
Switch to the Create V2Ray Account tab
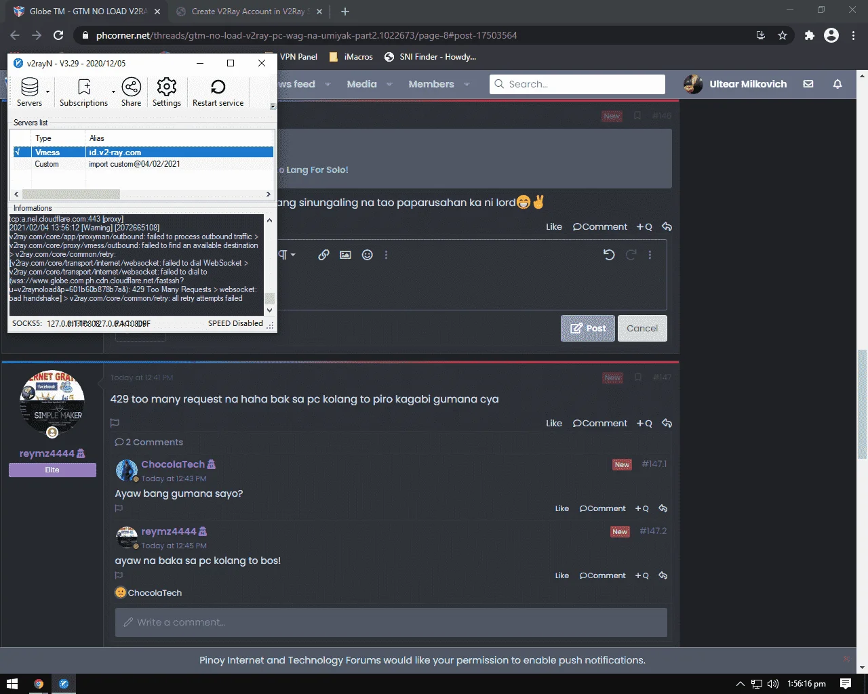point(250,12)
